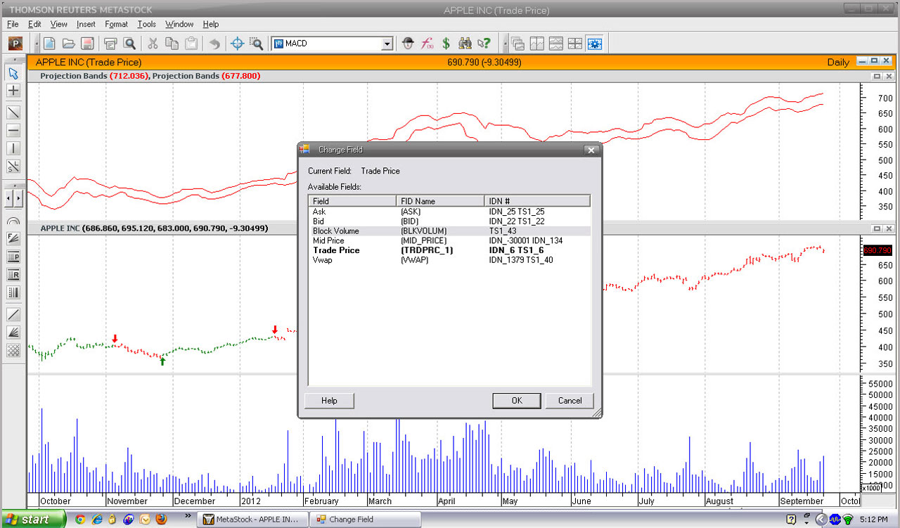Open the Tools menu

tap(146, 24)
